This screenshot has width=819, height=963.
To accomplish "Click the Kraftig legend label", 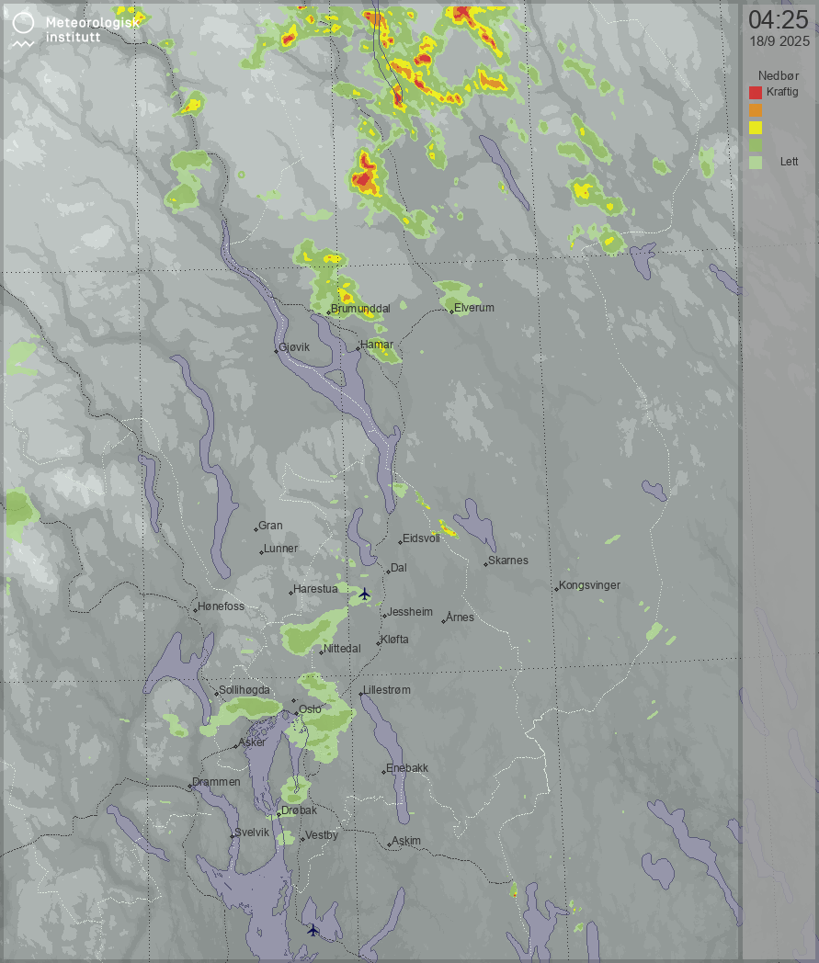I will pyautogui.click(x=782, y=92).
